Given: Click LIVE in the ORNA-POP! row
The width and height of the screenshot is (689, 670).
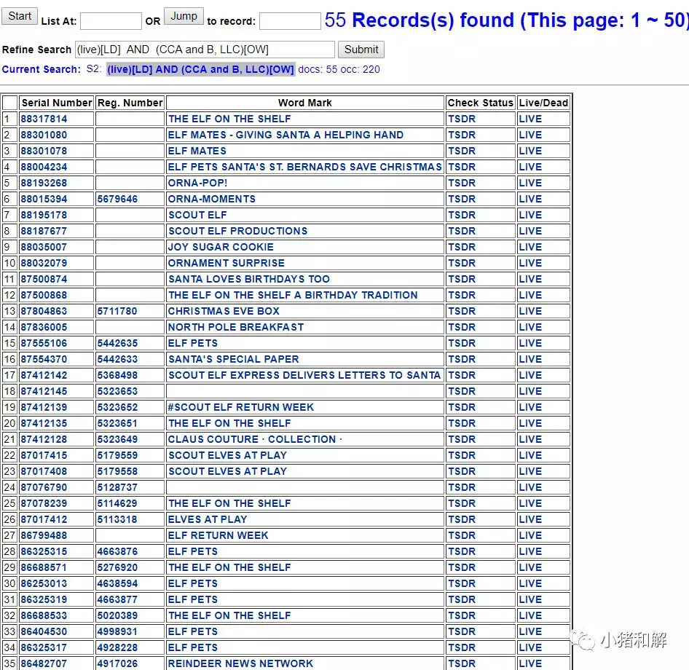Looking at the screenshot, I should tap(530, 183).
